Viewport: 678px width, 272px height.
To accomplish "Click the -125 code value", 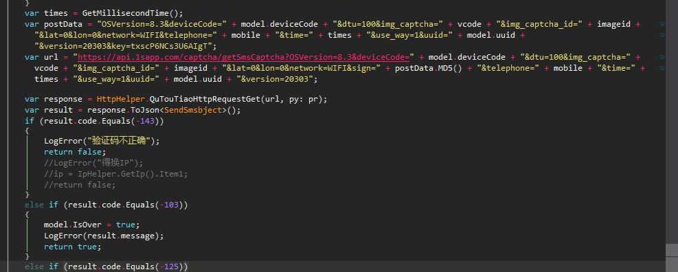I will [x=169, y=267].
